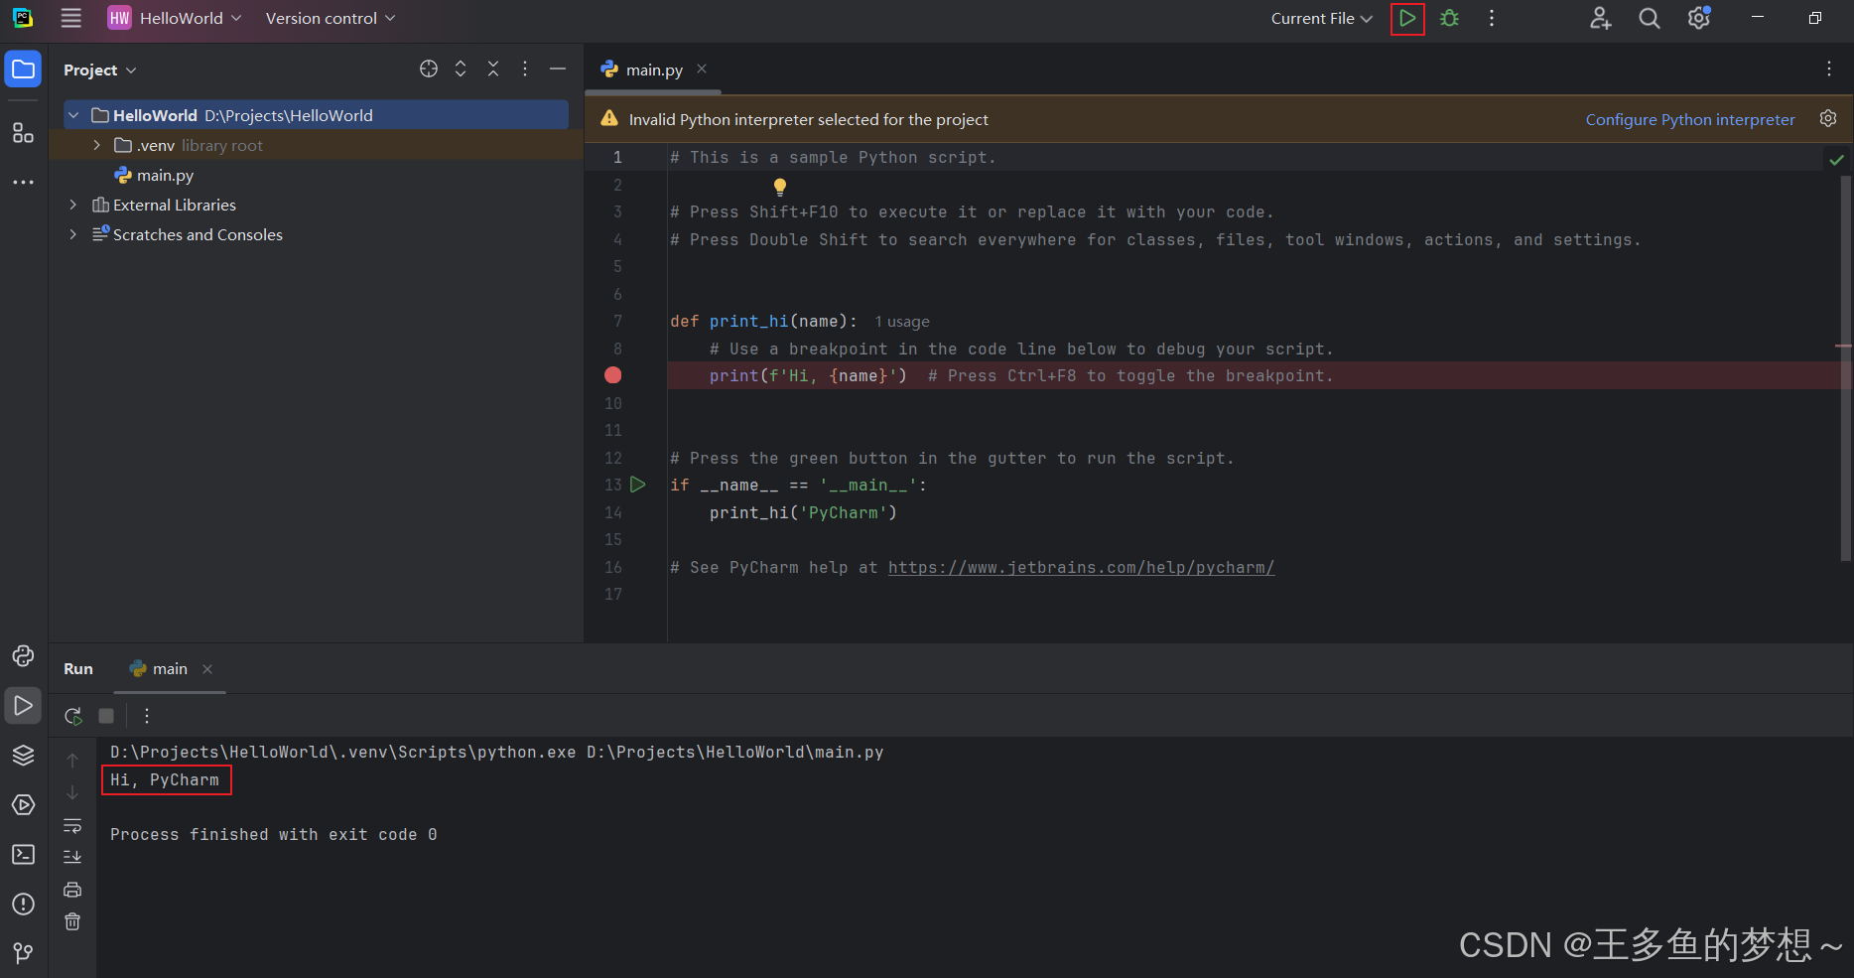Open Current File run configuration dropdown

coord(1322,18)
